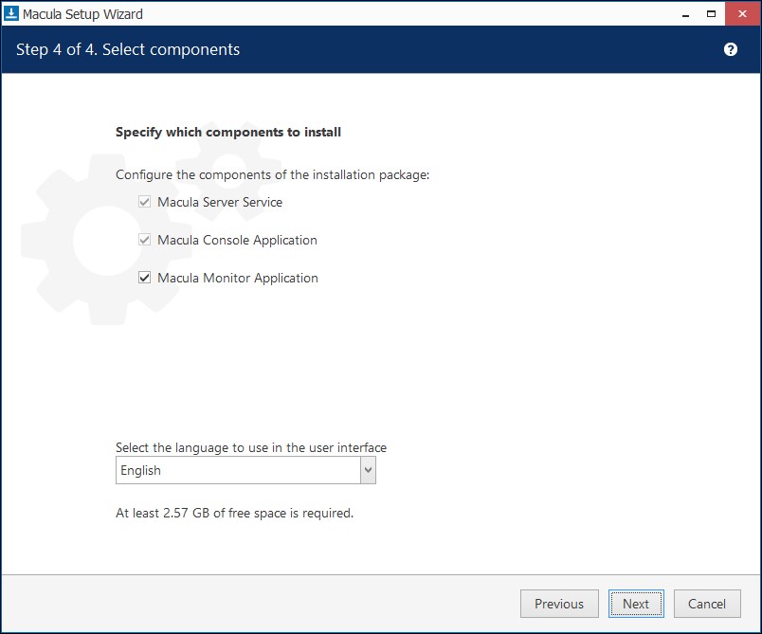Click the Macula Setup Wizard title text

[x=84, y=14]
